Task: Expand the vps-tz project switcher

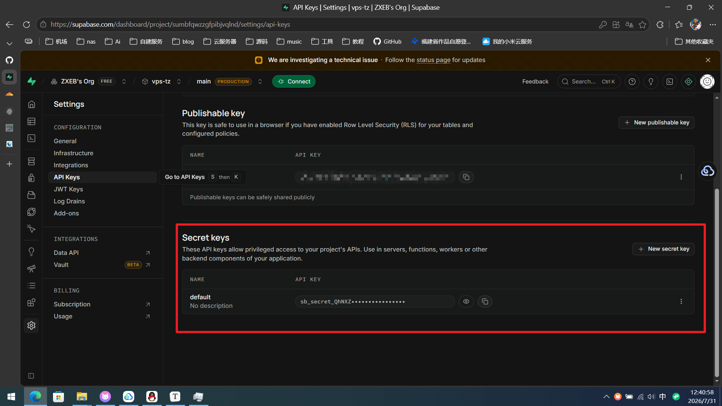Action: pyautogui.click(x=179, y=82)
